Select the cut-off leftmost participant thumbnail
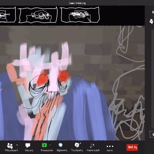This screenshot has height=154, width=154. tap(7, 14)
